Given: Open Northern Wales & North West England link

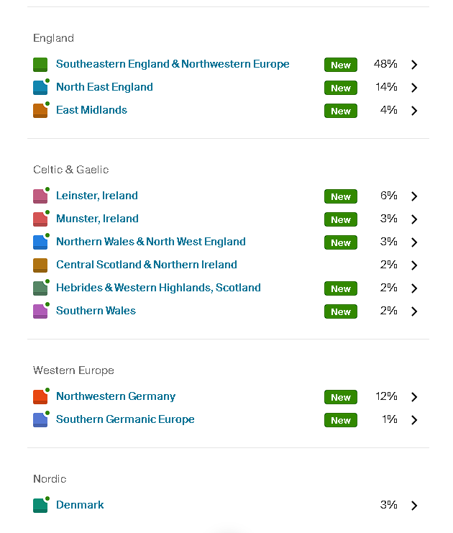Looking at the screenshot, I should [150, 242].
